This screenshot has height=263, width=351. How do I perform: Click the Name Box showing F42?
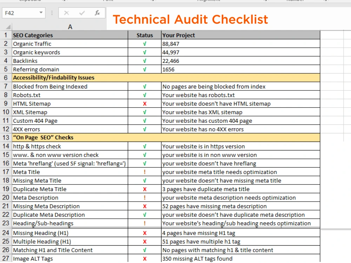click(x=24, y=13)
